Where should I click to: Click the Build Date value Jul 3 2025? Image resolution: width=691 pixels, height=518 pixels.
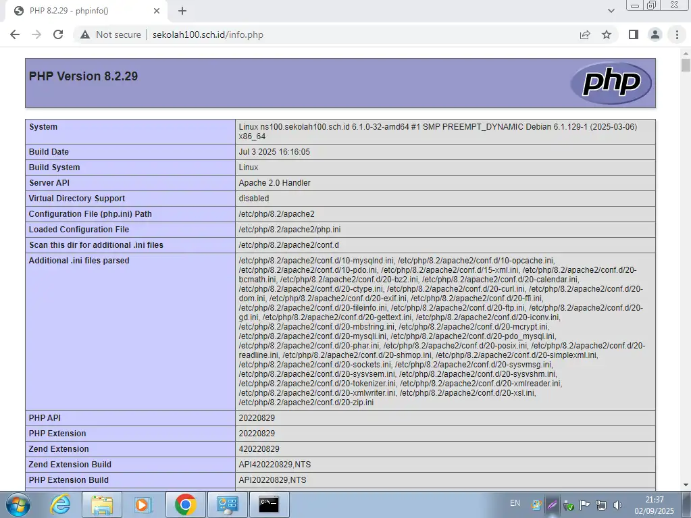(x=274, y=152)
